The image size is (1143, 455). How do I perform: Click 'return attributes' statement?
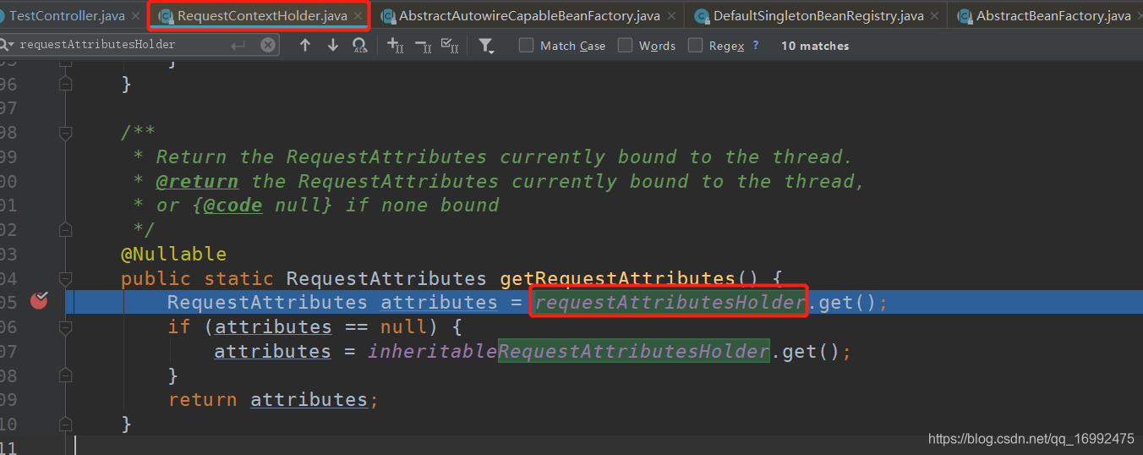pos(273,399)
